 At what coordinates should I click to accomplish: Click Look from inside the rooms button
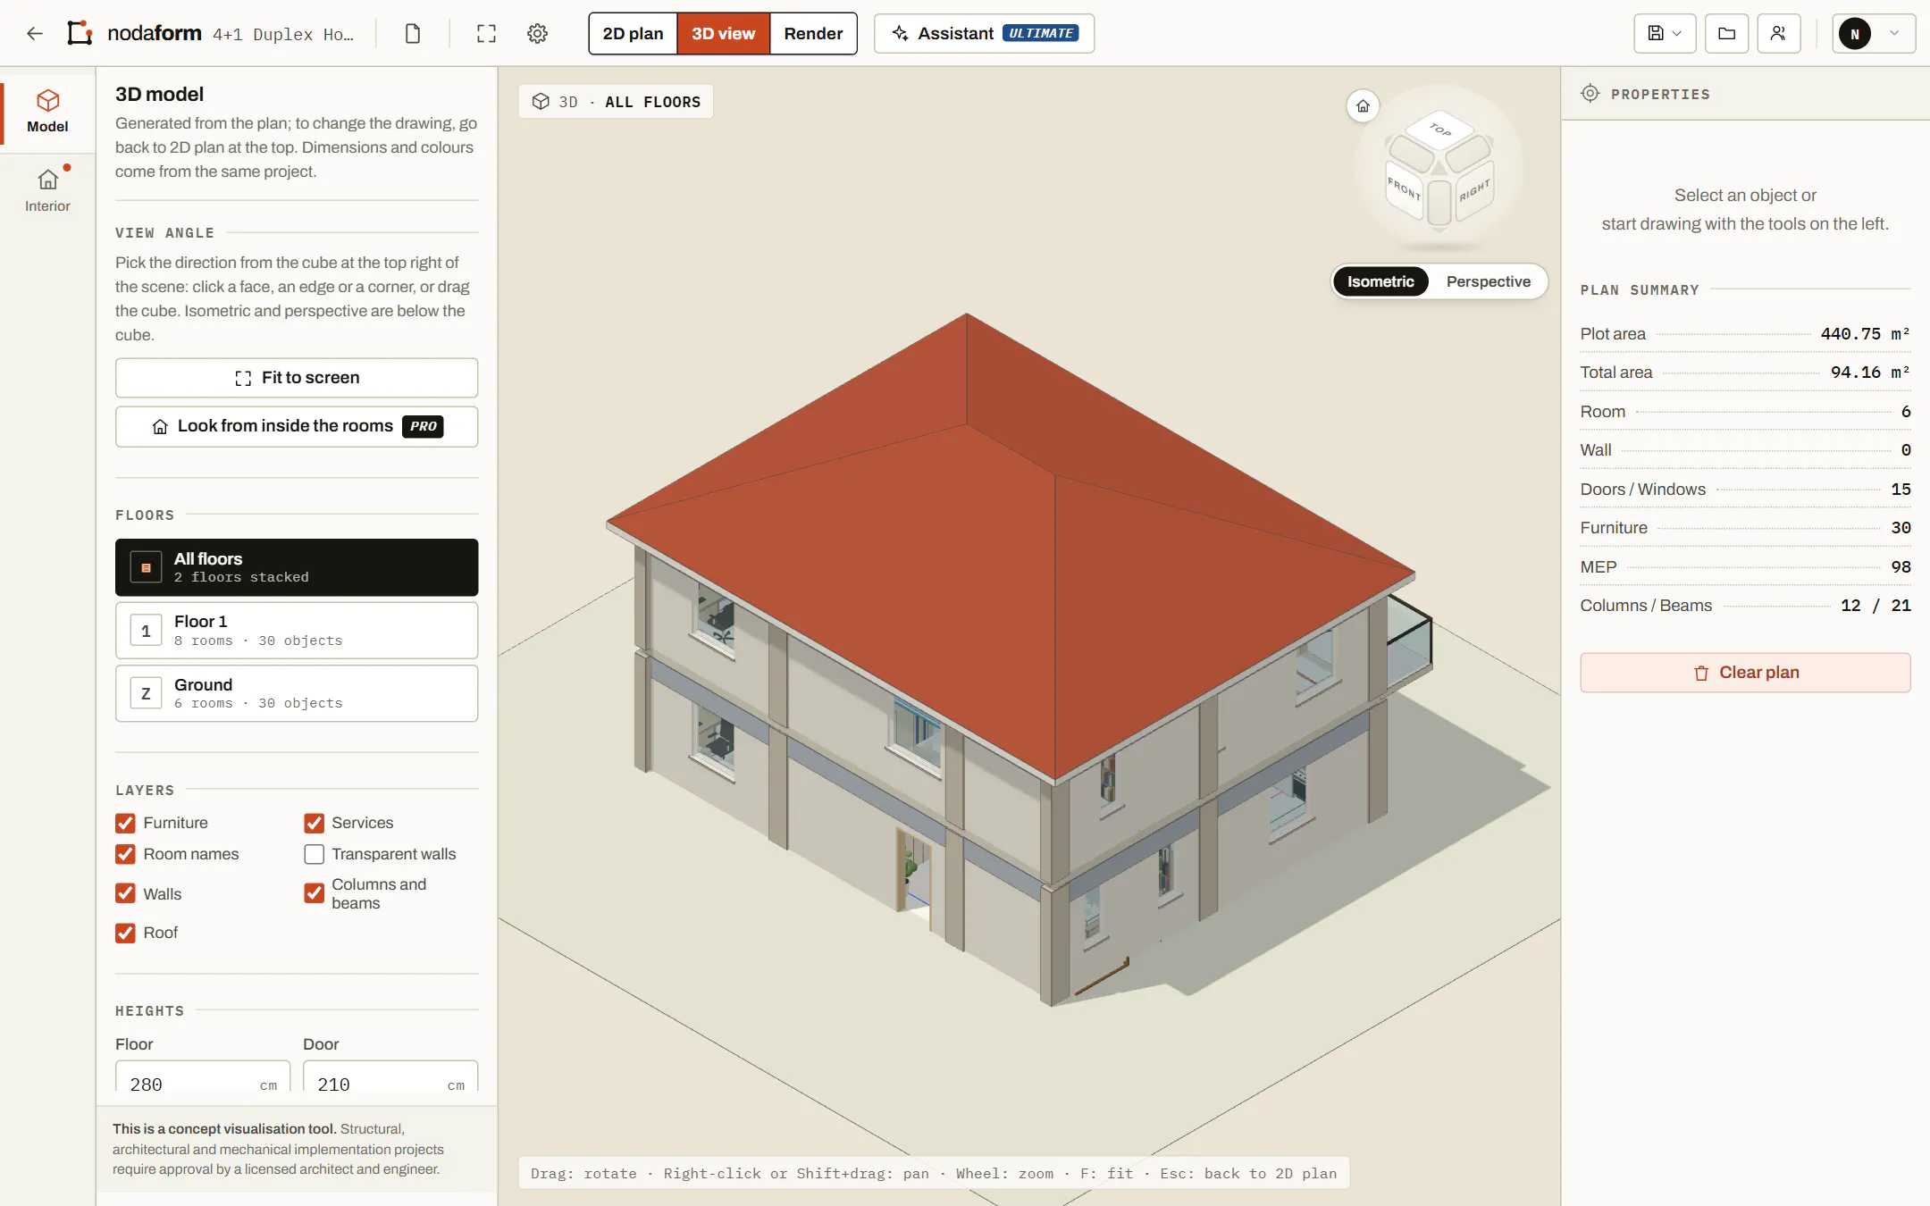coord(297,426)
